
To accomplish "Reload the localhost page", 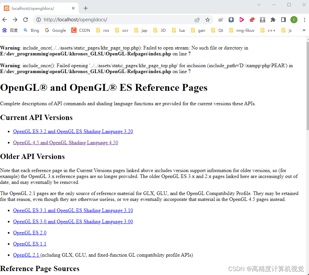I will (x=26, y=20).
